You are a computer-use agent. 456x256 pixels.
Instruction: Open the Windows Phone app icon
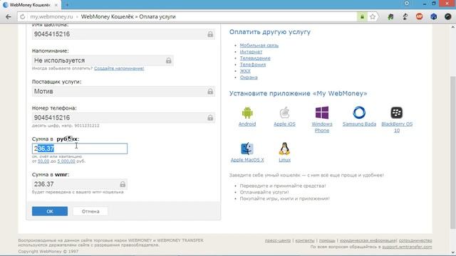(x=322, y=112)
